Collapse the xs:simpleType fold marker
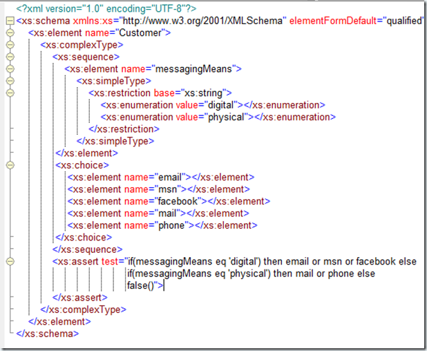427x351 pixels. (x=9, y=81)
